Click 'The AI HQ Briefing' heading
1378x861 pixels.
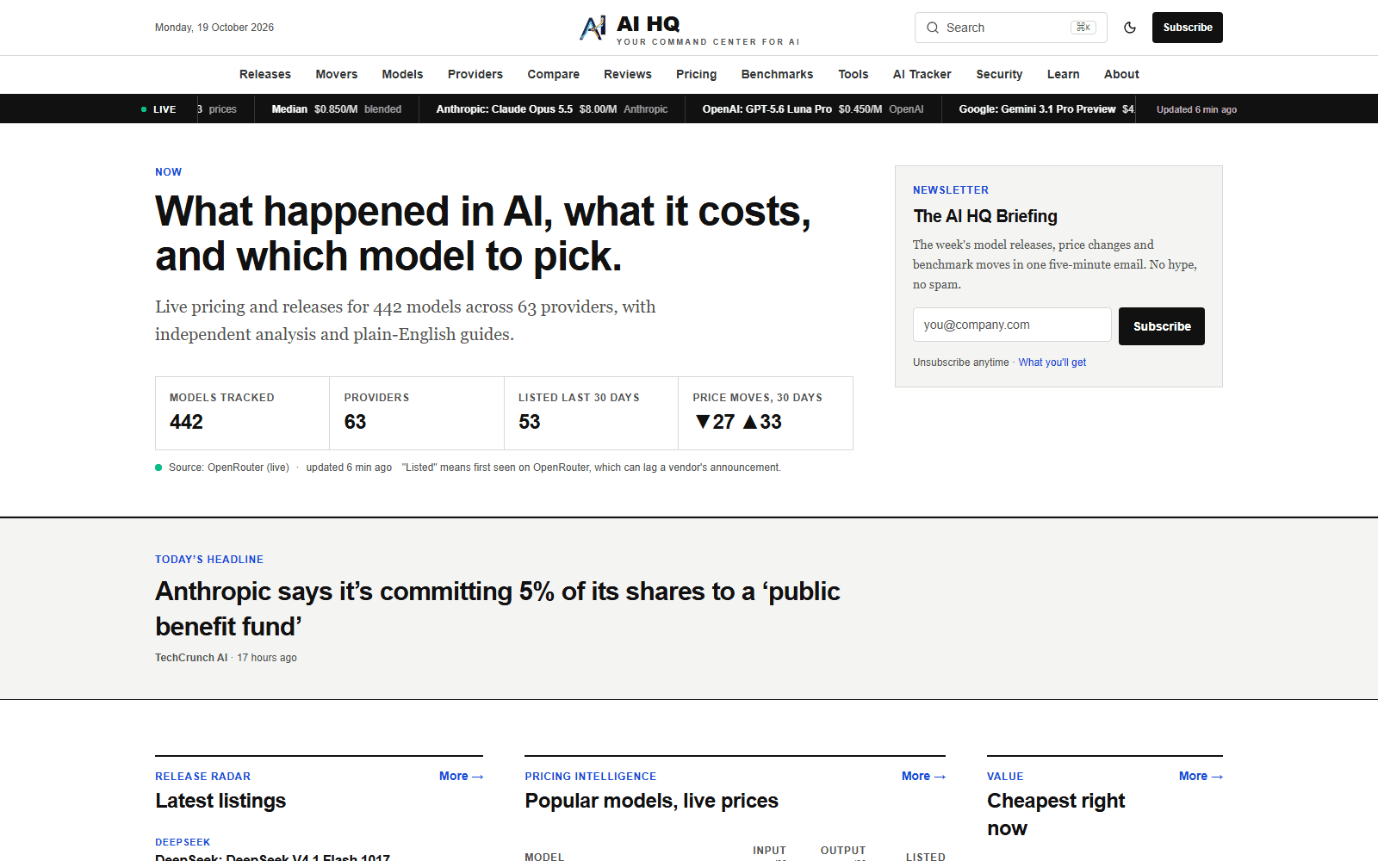[x=985, y=216]
